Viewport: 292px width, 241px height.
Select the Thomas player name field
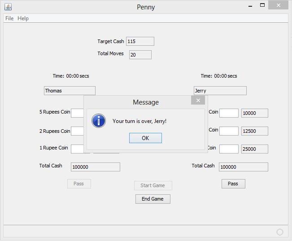coord(70,91)
